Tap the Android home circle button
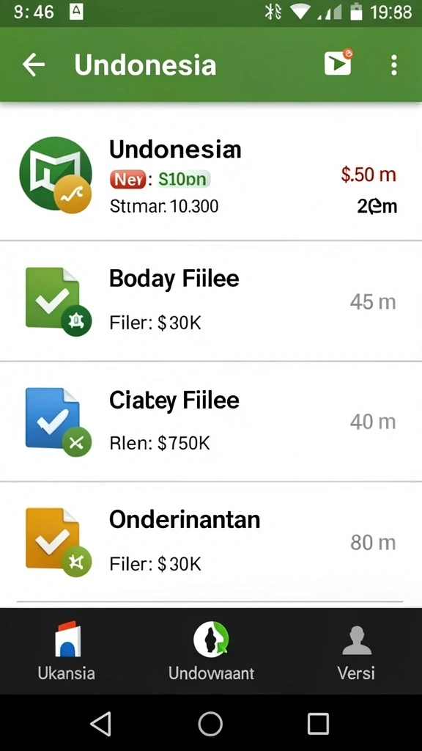 pos(210,723)
